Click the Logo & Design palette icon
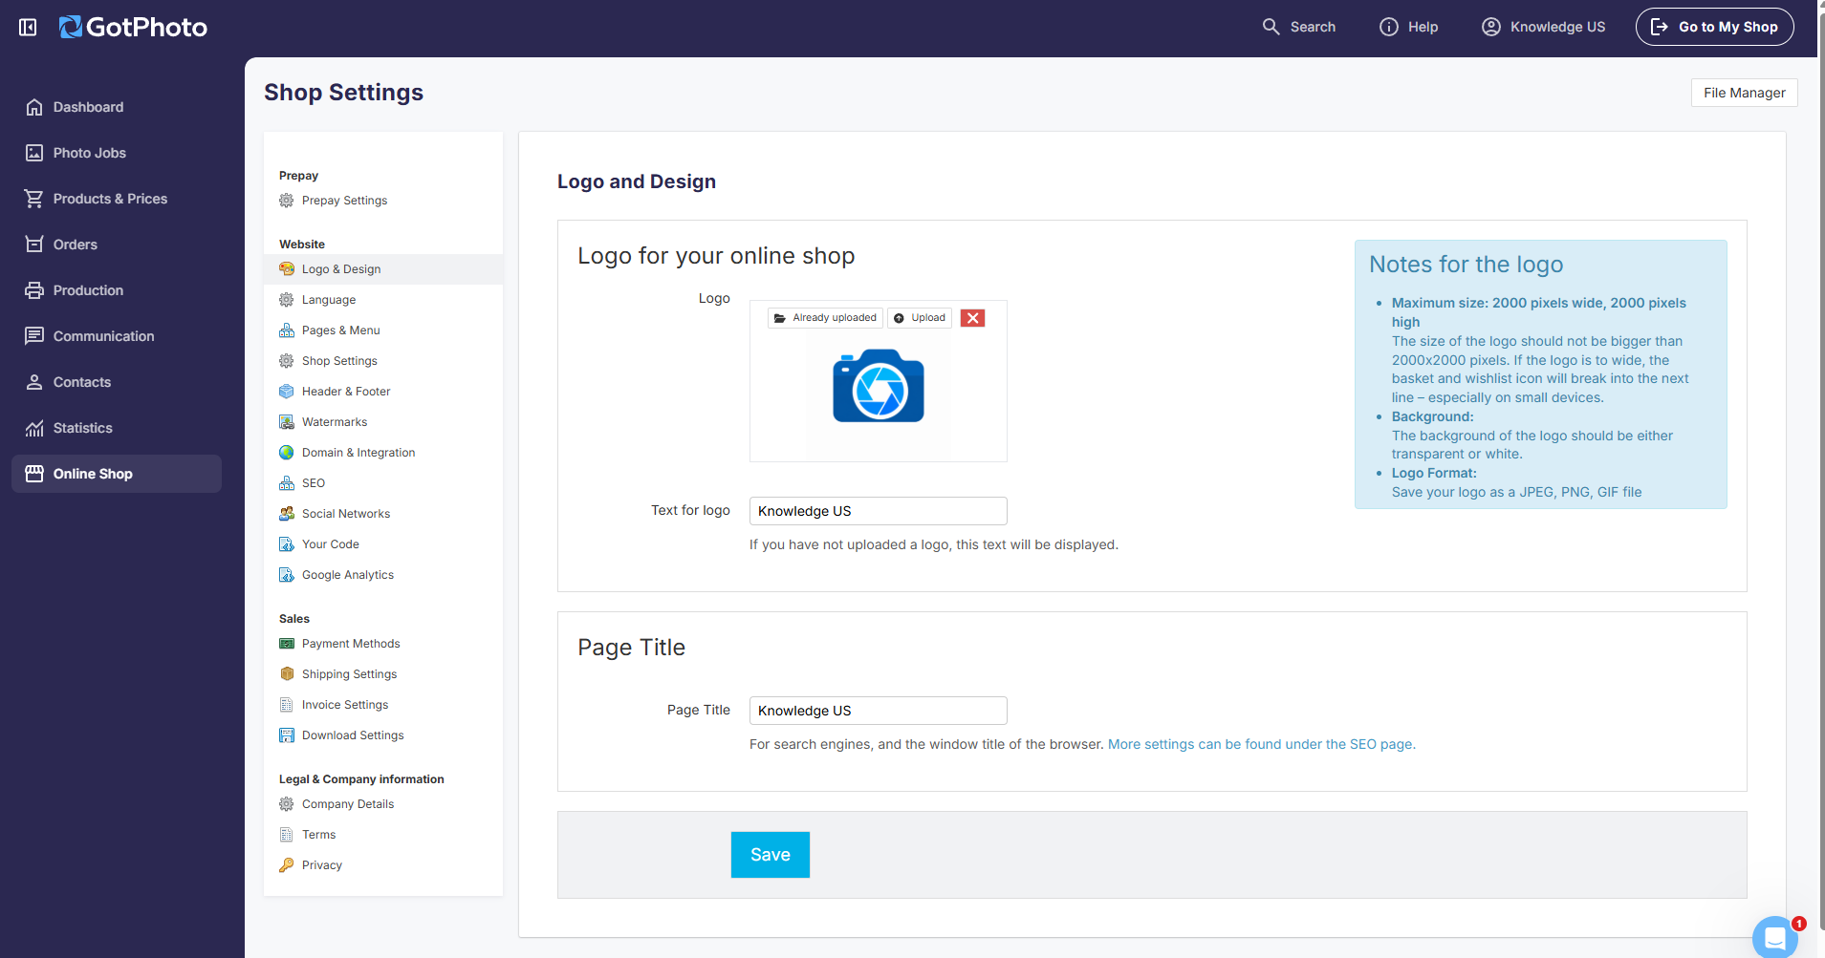The height and width of the screenshot is (958, 1825). click(x=287, y=269)
